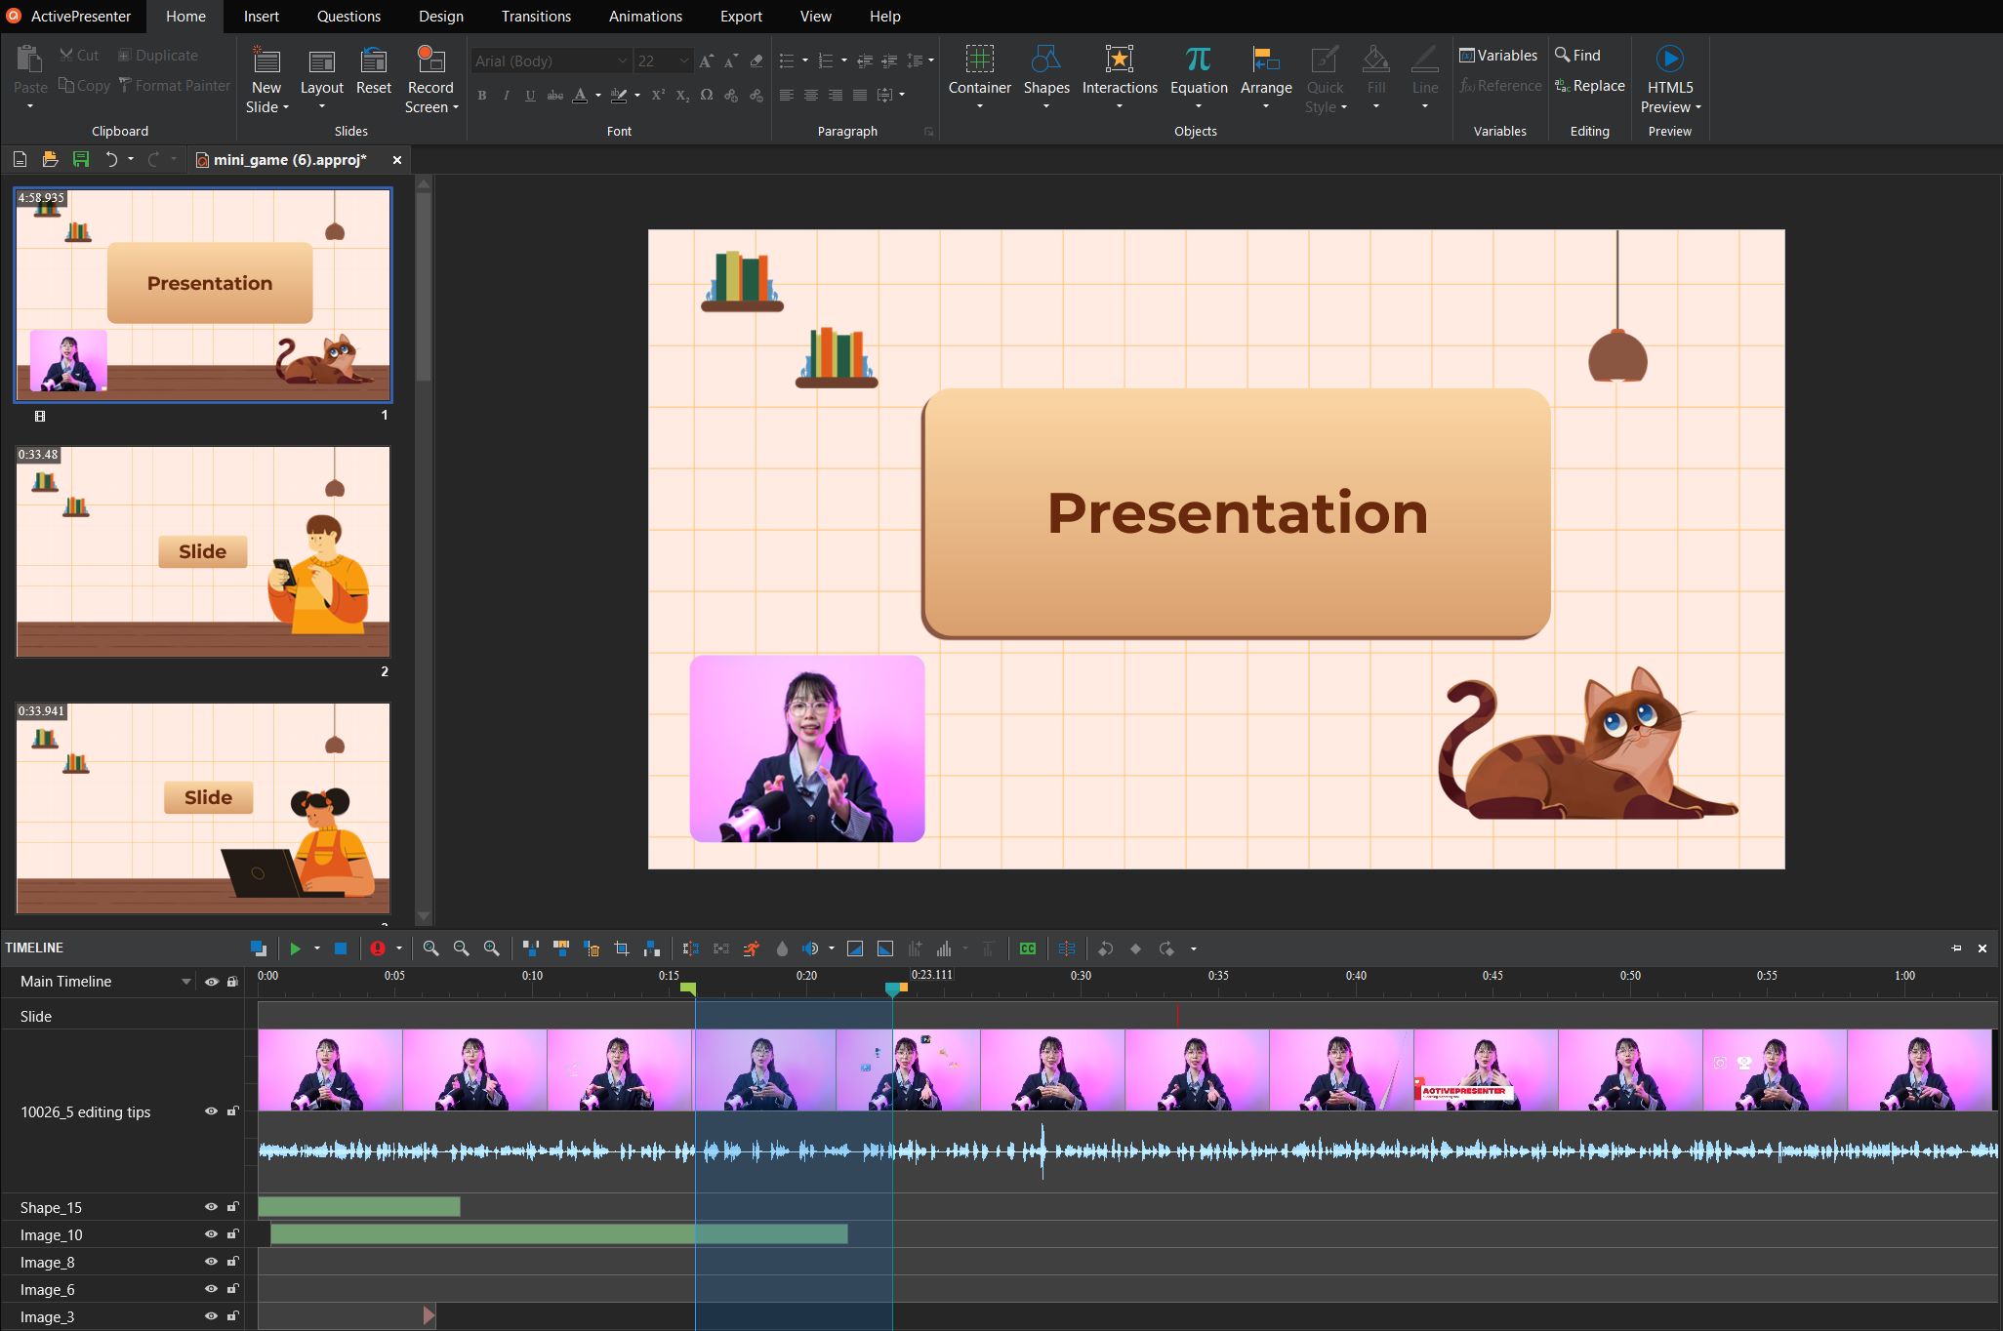The width and height of the screenshot is (2003, 1331).
Task: Stop timeline playback
Action: tap(341, 948)
